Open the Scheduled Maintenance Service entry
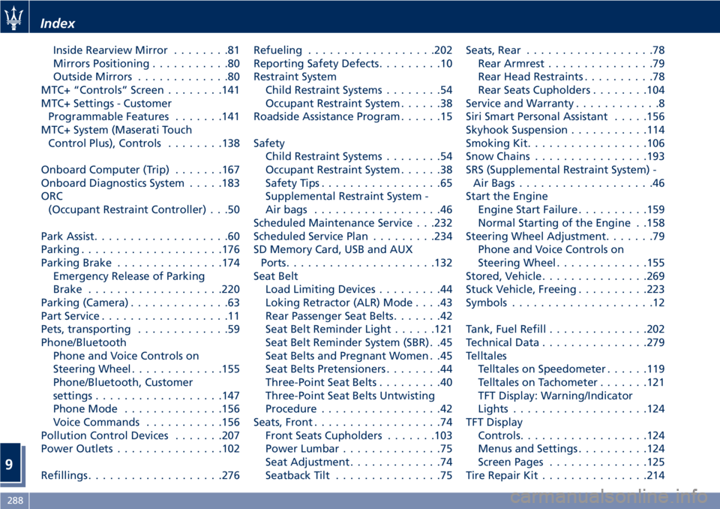 [352, 223]
